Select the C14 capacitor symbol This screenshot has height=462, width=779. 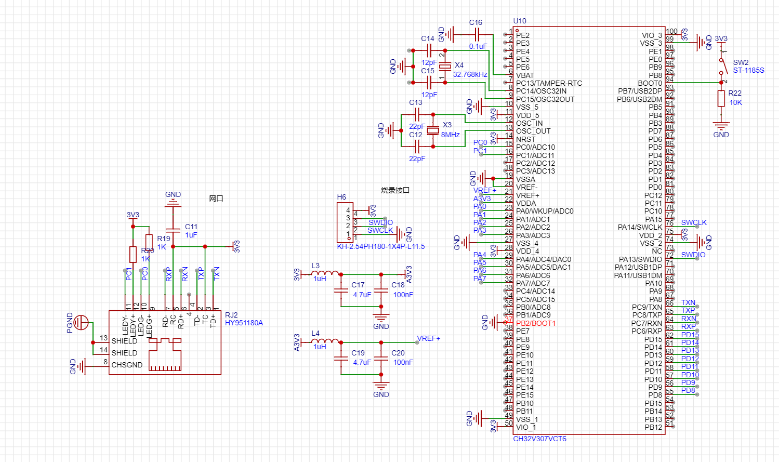[x=429, y=50]
